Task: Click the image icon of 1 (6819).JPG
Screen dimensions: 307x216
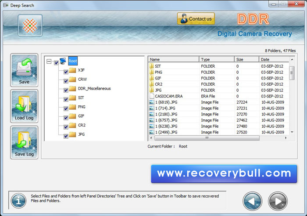Action: 152,102
